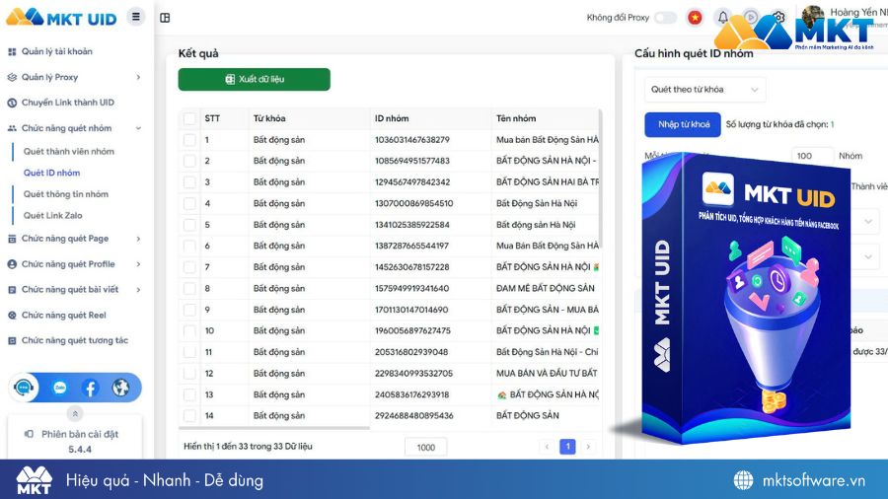Image resolution: width=888 pixels, height=499 pixels.
Task: Click group ID 1036031467638279
Action: [412, 140]
